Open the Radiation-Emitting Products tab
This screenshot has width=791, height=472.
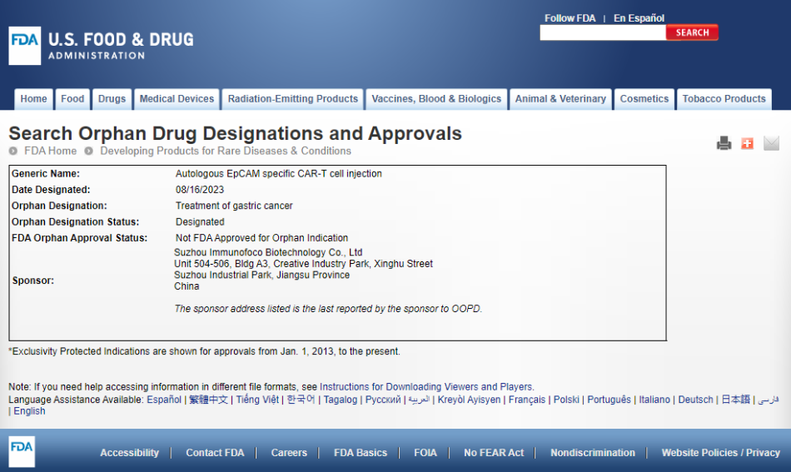click(293, 99)
